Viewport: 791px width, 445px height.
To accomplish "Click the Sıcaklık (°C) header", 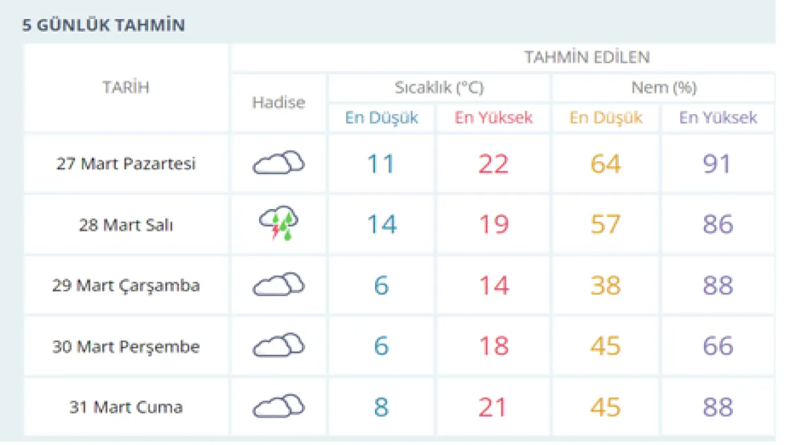I will 439,88.
